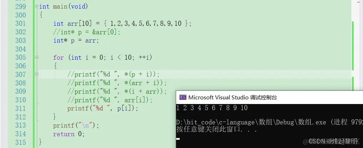Image resolution: width=363 pixels, height=148 pixels.
Task: Click the opening brace on line 300
Action: (x=41, y=15)
